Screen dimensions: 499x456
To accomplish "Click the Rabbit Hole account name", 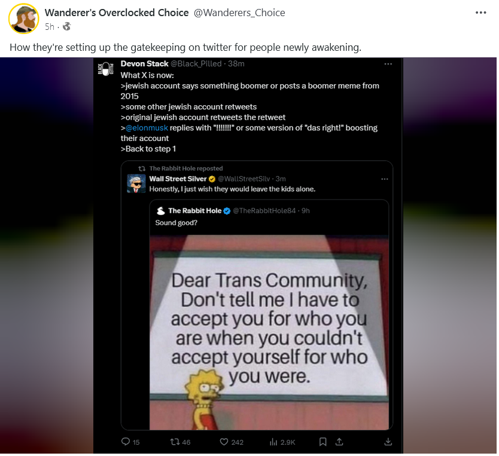I will point(195,211).
